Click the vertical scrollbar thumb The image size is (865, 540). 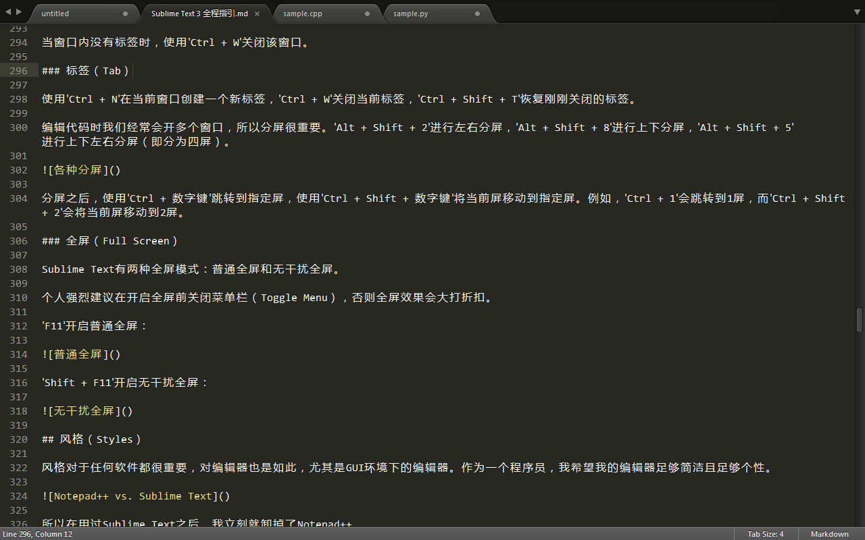click(859, 320)
